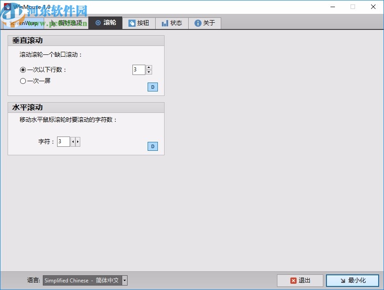Open the 语言 Simplified Chinese dropdown
The width and height of the screenshot is (384, 290).
click(85, 281)
